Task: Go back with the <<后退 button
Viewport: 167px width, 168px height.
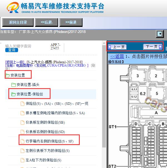Action: pyautogui.click(x=46, y=22)
